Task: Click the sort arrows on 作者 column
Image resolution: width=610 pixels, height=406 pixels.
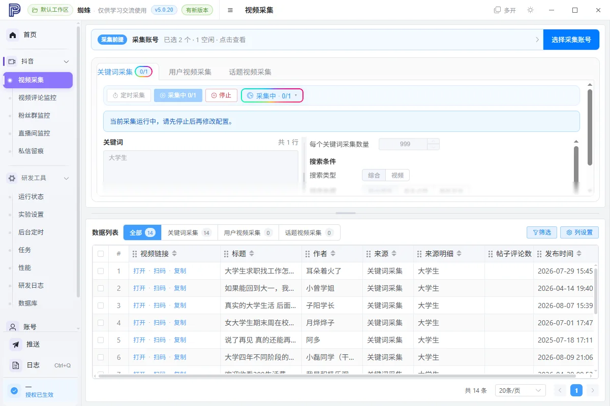Action: click(x=333, y=254)
